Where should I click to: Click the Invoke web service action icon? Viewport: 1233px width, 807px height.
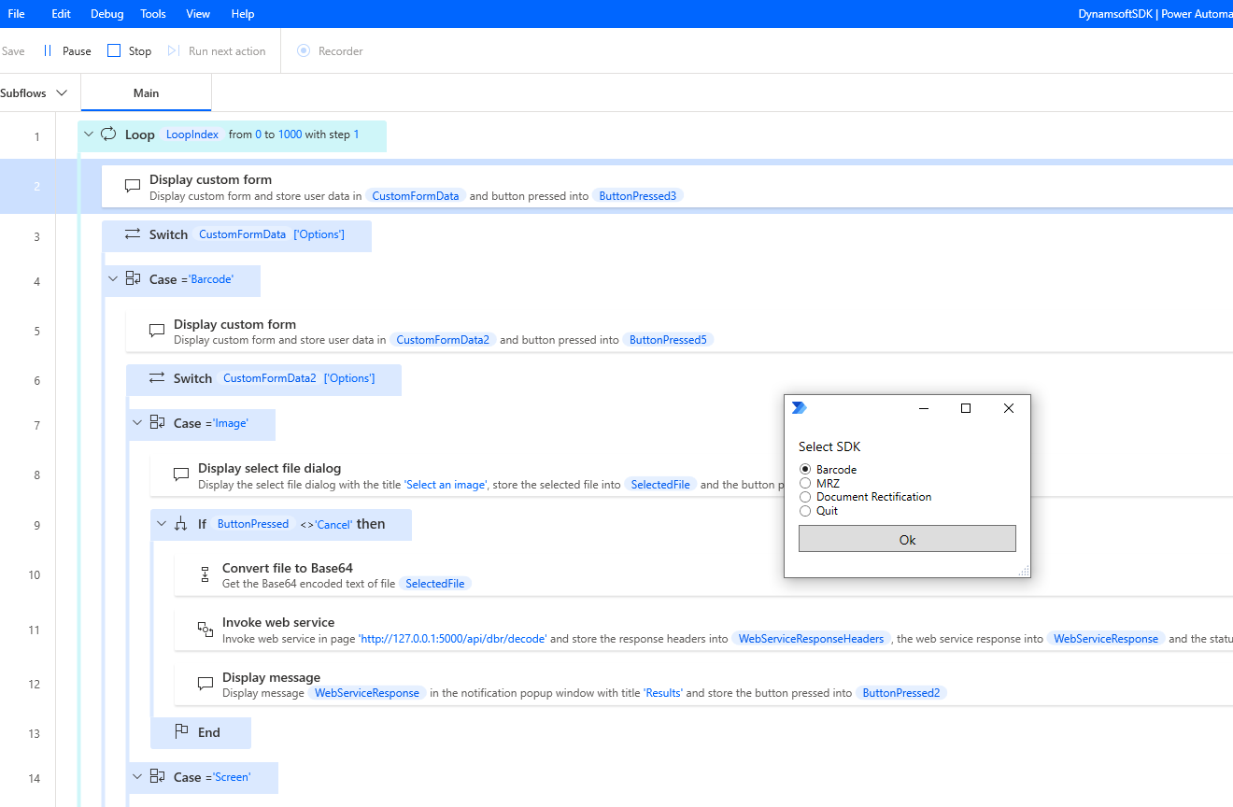[x=205, y=630]
